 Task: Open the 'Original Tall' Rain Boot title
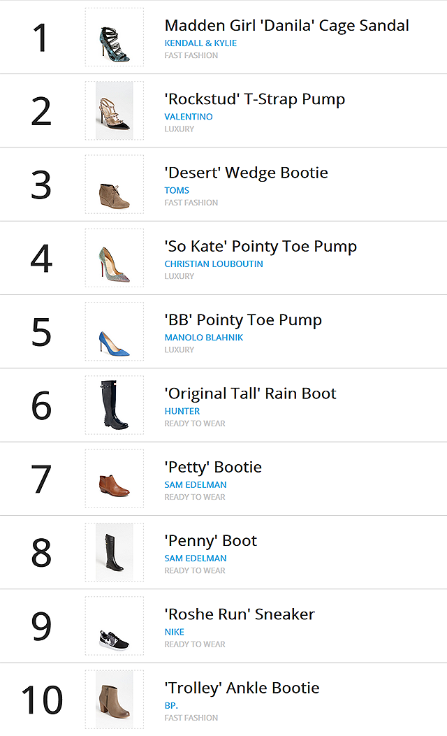[250, 394]
